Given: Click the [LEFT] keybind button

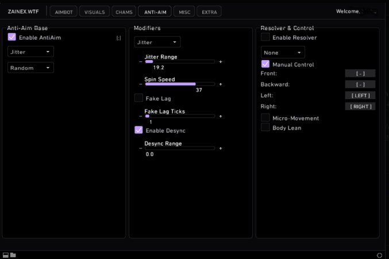Looking at the screenshot, I should point(360,95).
